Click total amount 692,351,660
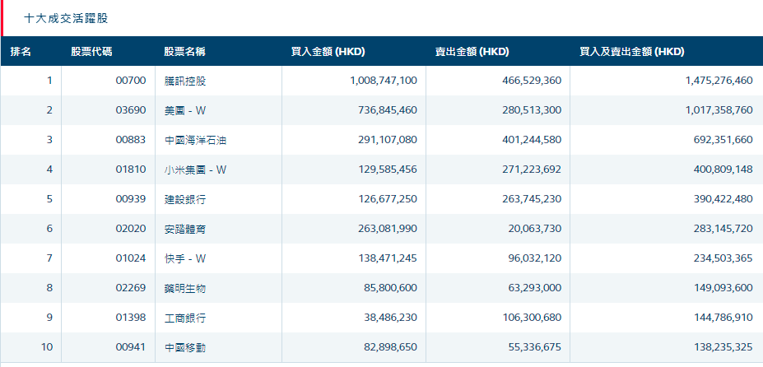This screenshot has width=763, height=367. 723,140
